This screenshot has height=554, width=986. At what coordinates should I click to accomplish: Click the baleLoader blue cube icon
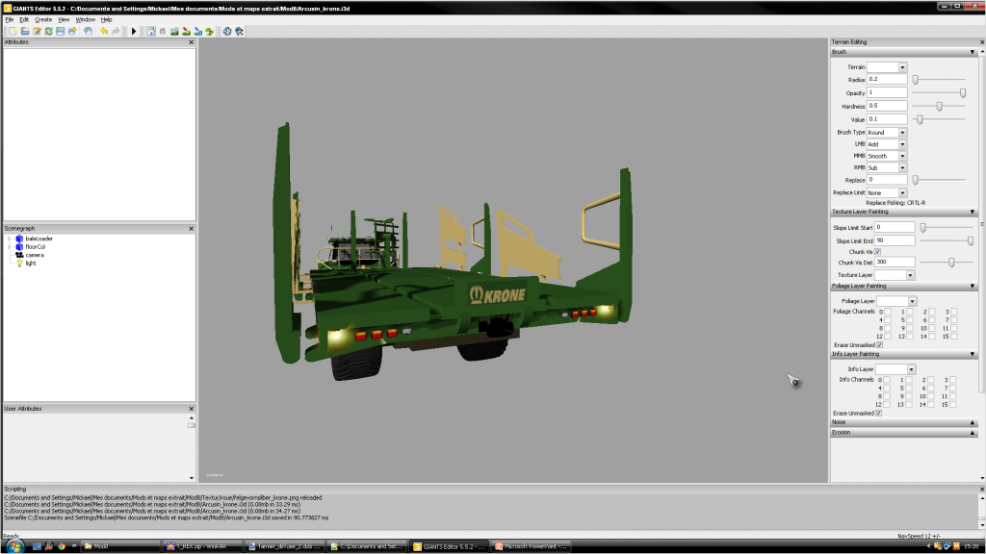[x=19, y=239]
